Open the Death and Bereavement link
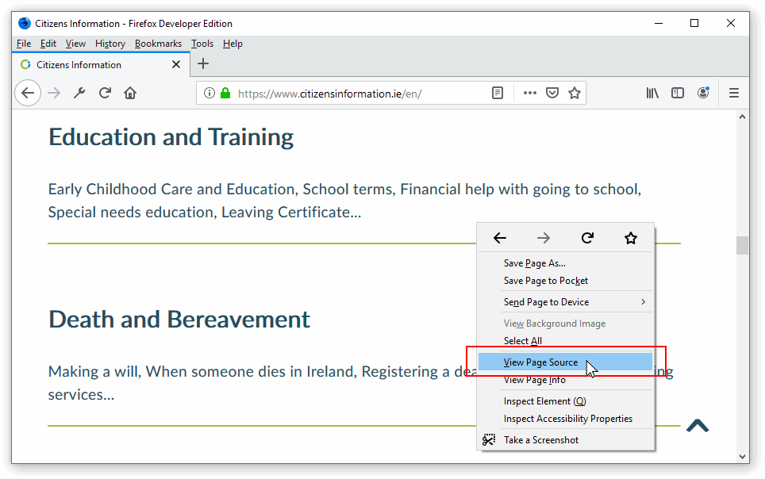This screenshot has height=479, width=765. [x=179, y=320]
